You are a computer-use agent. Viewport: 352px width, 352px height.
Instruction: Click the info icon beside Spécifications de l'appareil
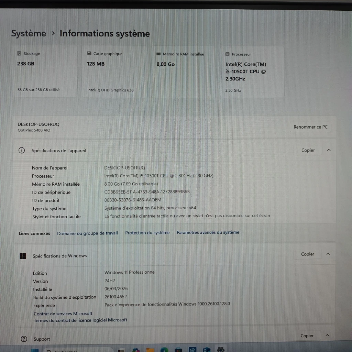pos(22,151)
